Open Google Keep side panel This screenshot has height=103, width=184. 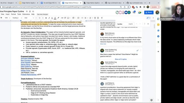158,25
